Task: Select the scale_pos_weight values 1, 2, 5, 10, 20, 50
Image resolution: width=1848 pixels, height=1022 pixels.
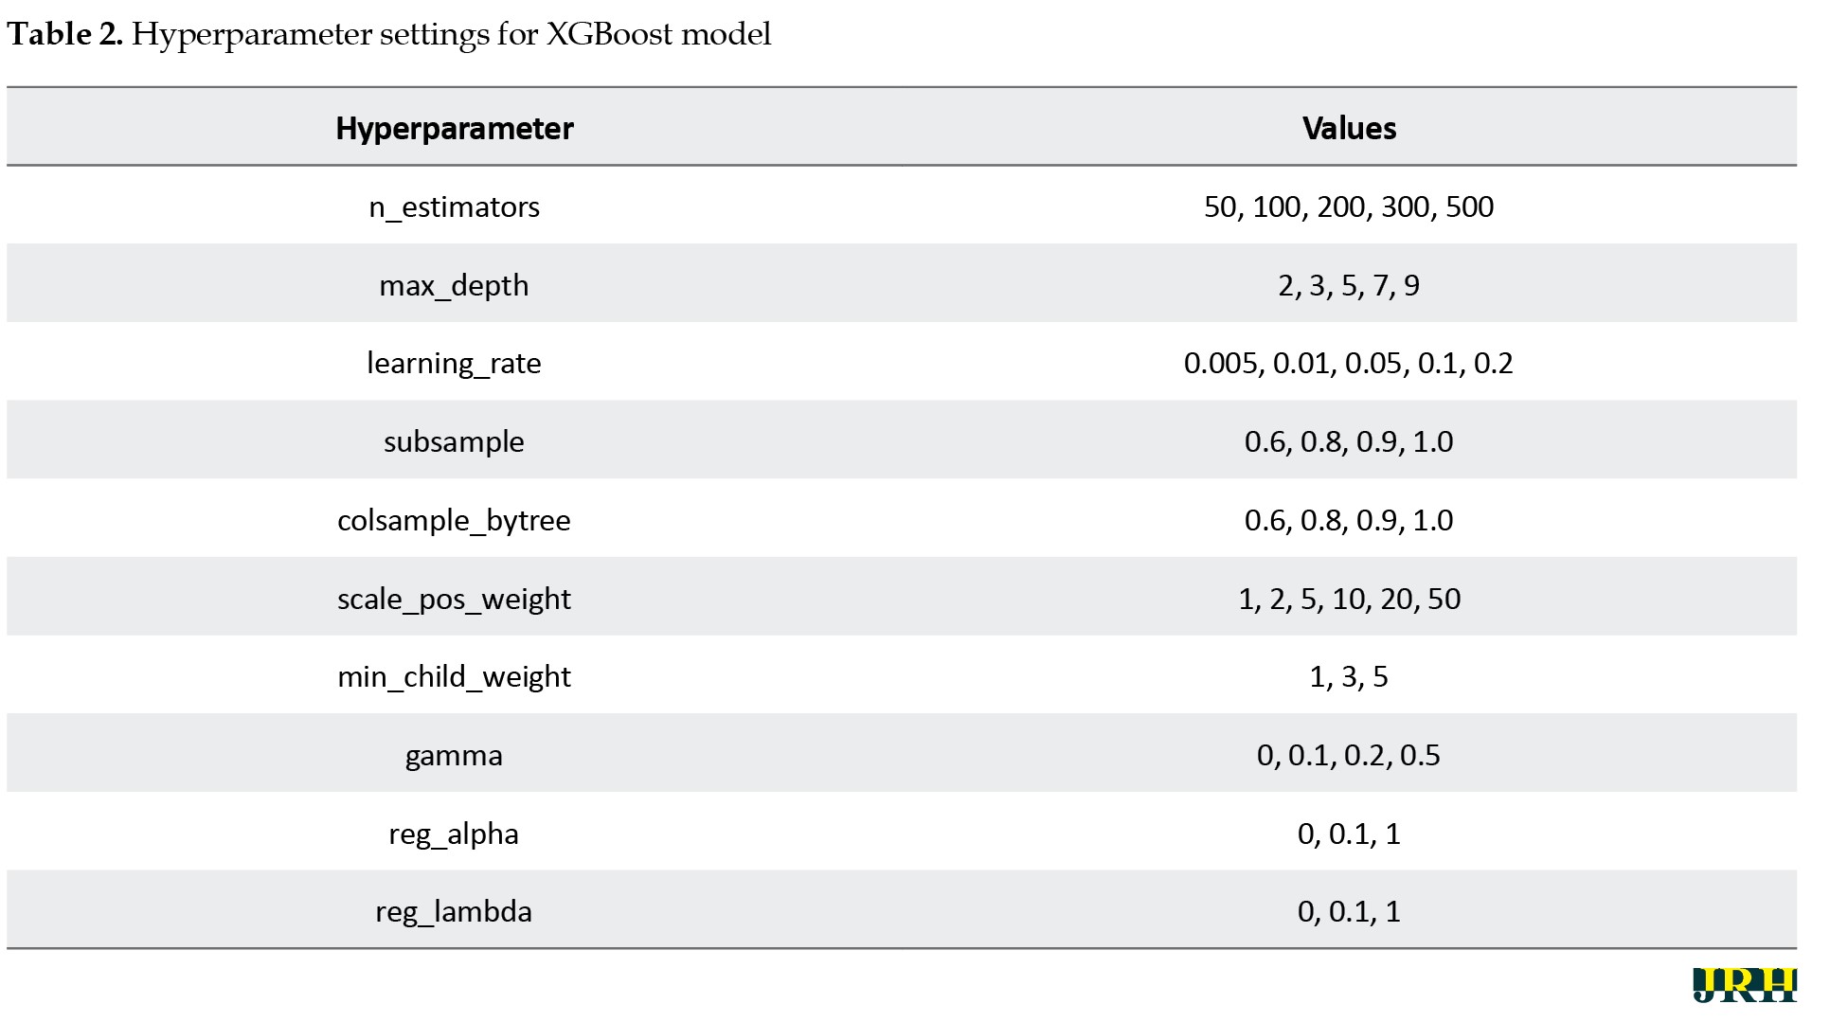Action: click(1348, 599)
